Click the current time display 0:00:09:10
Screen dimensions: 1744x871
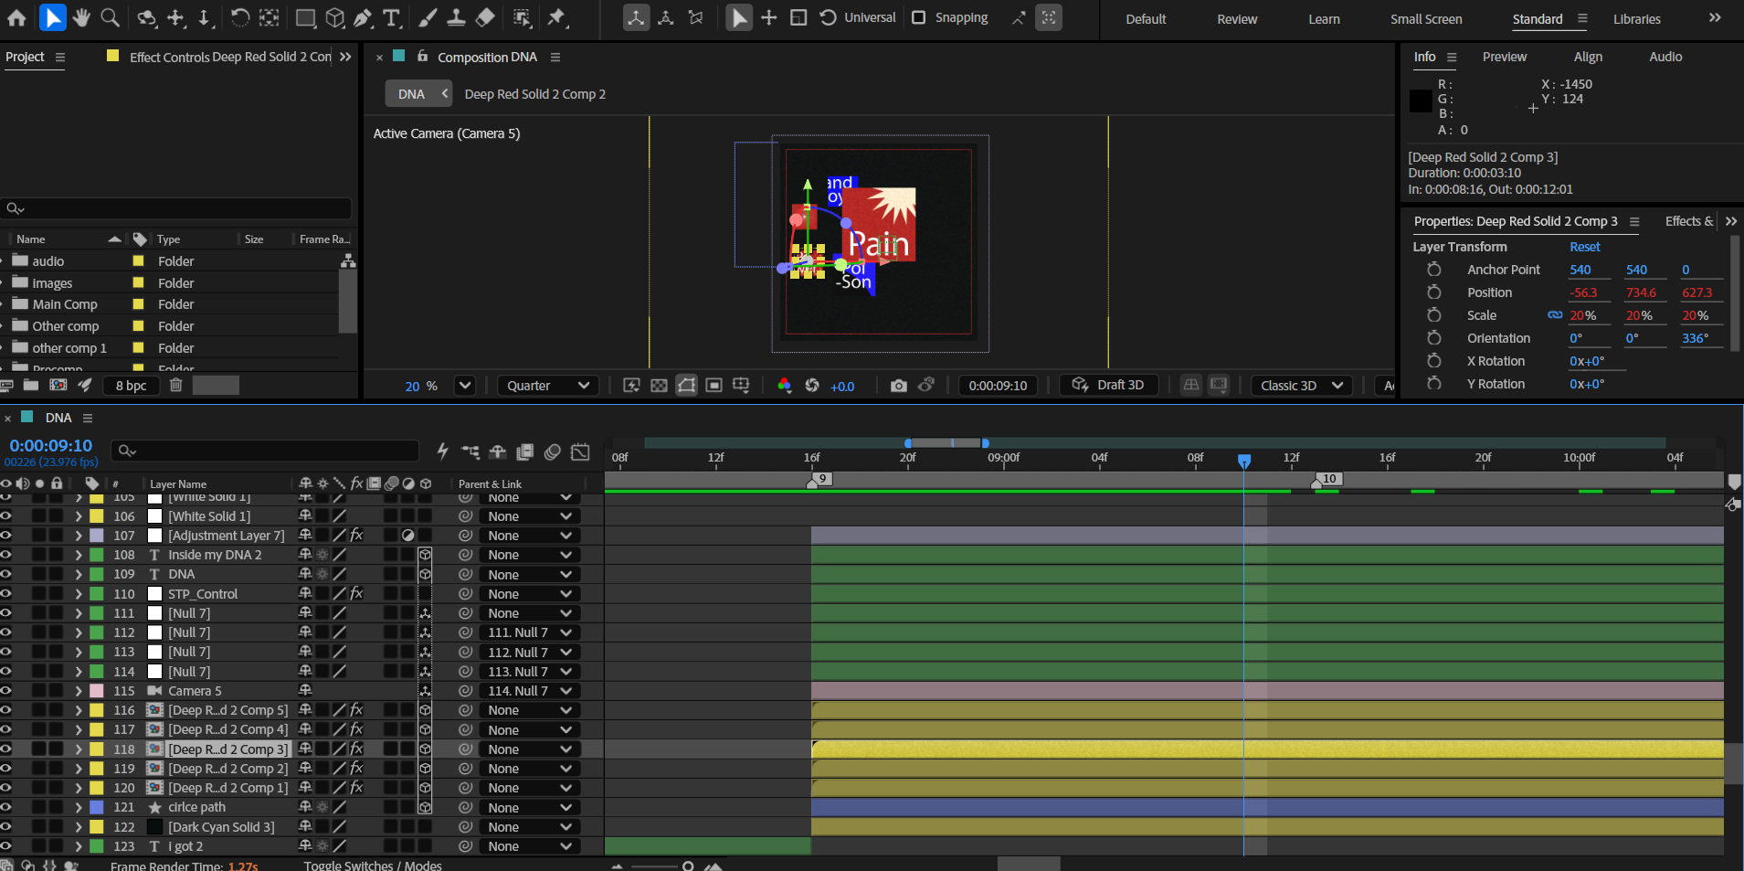(x=51, y=445)
